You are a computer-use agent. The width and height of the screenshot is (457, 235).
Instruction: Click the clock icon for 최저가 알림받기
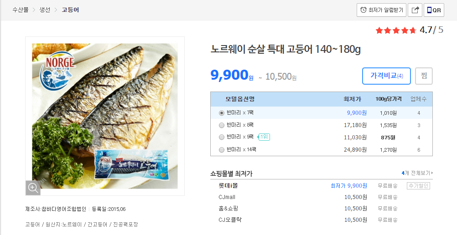point(364,10)
